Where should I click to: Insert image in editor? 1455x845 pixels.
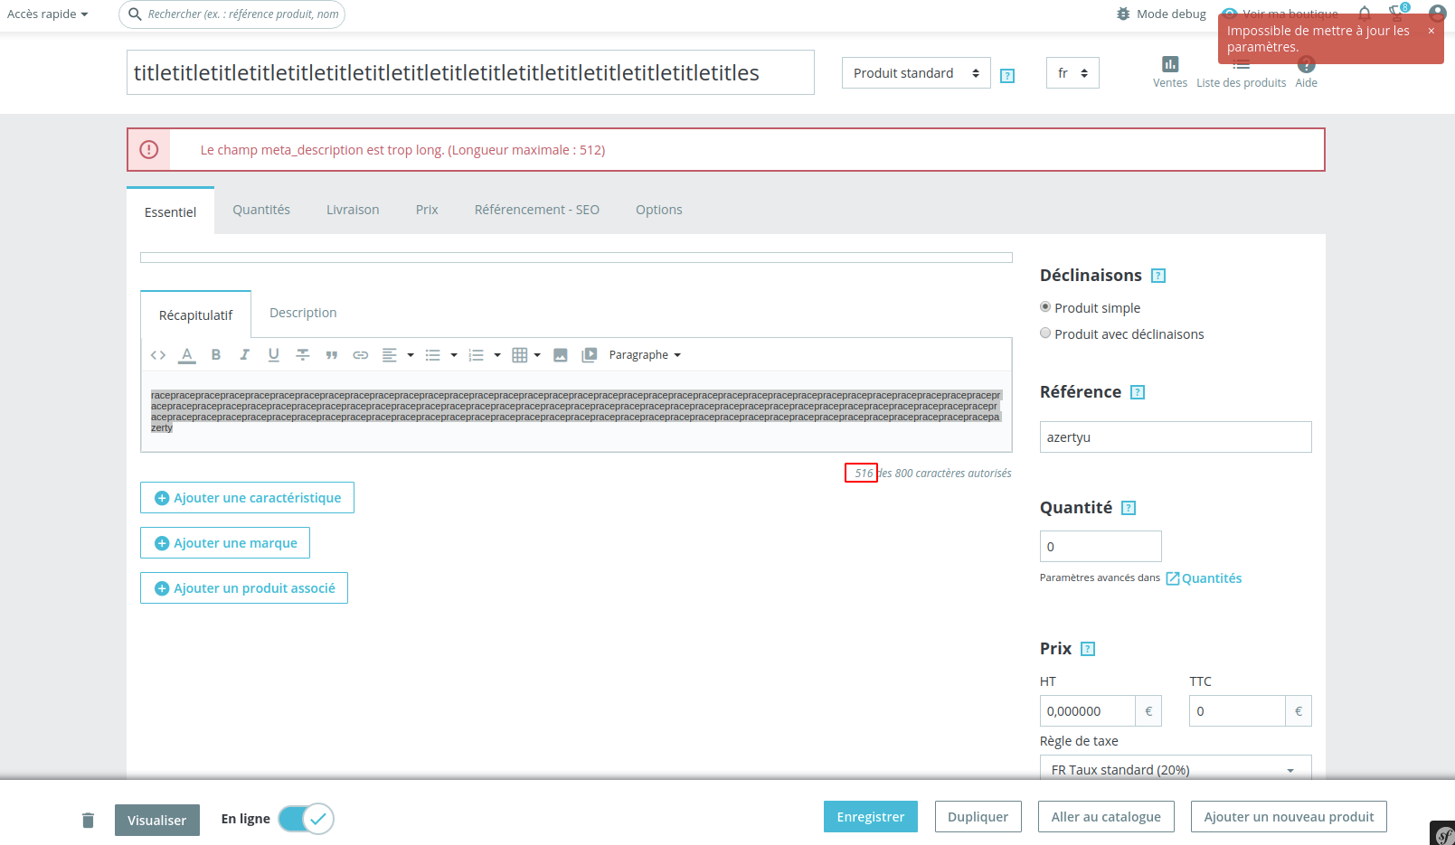pos(561,355)
